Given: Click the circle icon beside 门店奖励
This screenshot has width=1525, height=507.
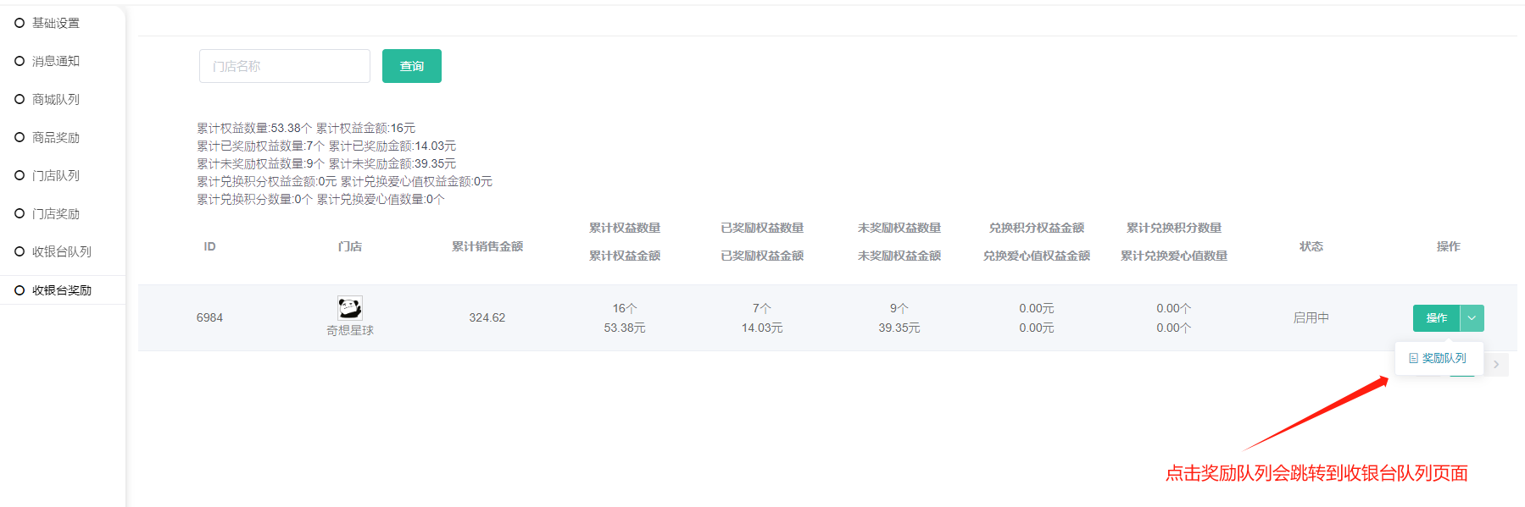Looking at the screenshot, I should [x=19, y=213].
